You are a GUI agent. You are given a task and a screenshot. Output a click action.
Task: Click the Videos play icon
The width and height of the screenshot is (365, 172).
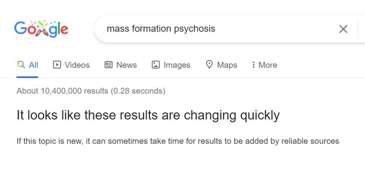[57, 65]
